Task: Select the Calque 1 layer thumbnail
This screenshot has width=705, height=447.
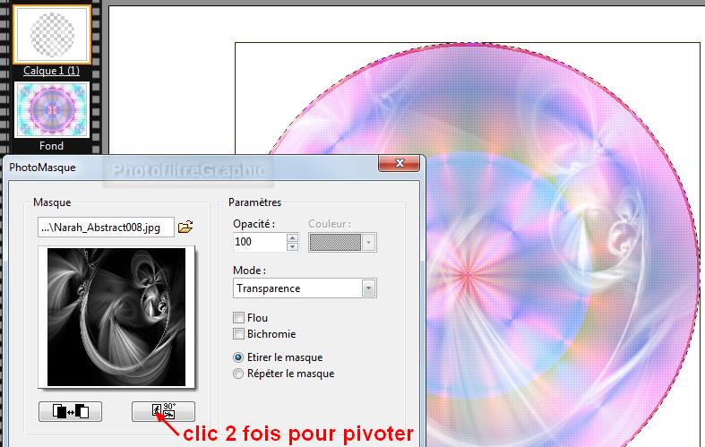Action: [52, 35]
